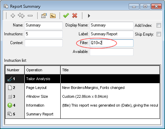The height and width of the screenshot is (129, 165).
Task: Click the folder up-level icon
Action: pos(53,16)
